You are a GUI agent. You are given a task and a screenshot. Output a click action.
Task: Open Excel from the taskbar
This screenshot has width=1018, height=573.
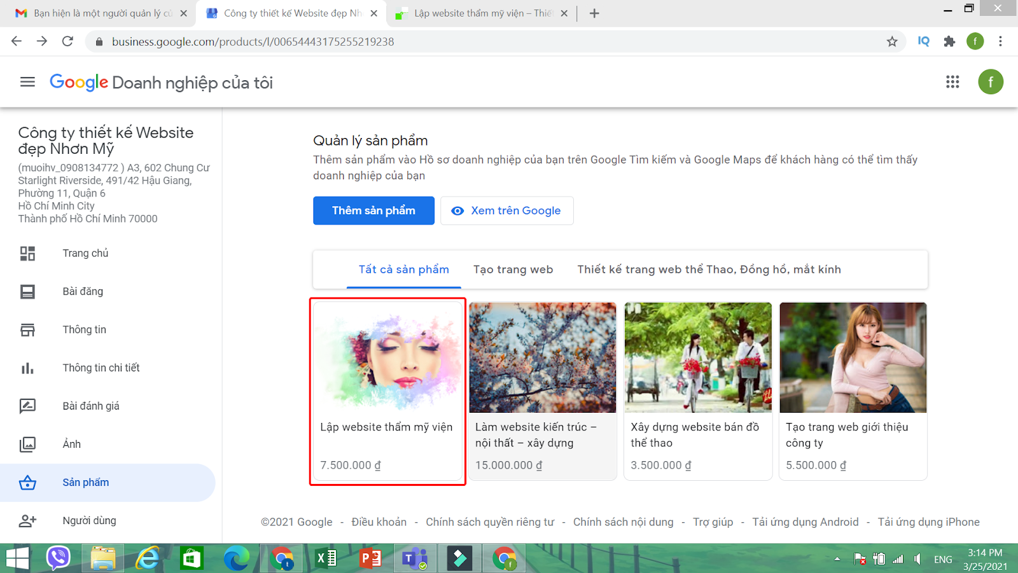click(x=326, y=558)
